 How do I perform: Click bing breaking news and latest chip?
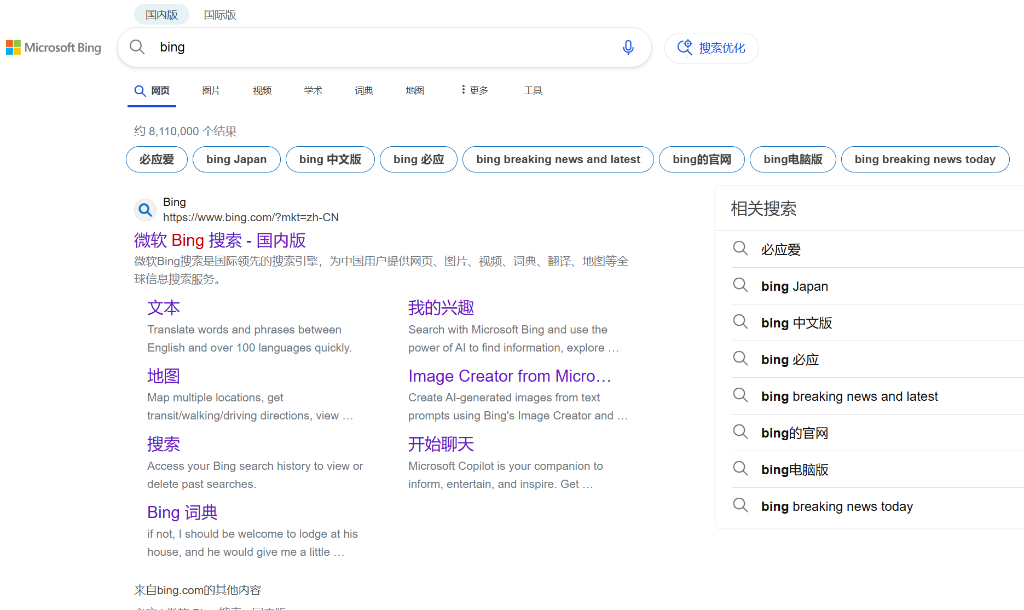(x=558, y=159)
